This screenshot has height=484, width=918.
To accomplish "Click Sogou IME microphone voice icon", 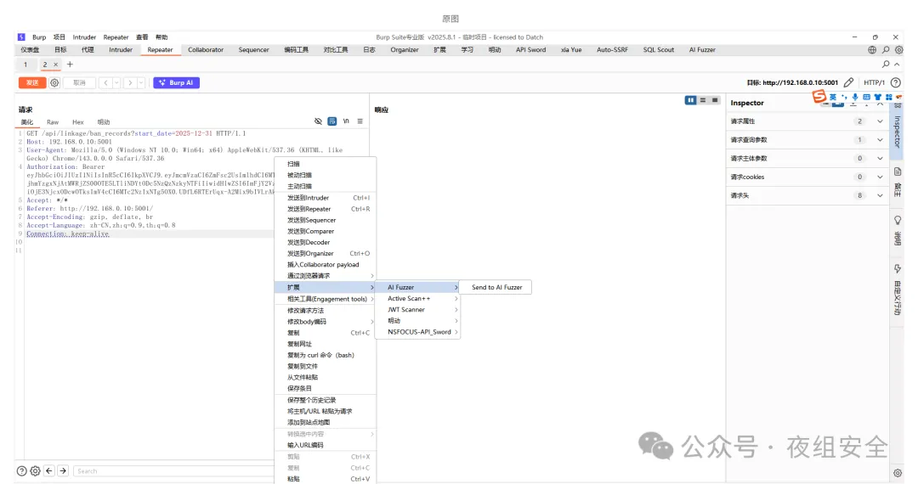I will pos(855,97).
